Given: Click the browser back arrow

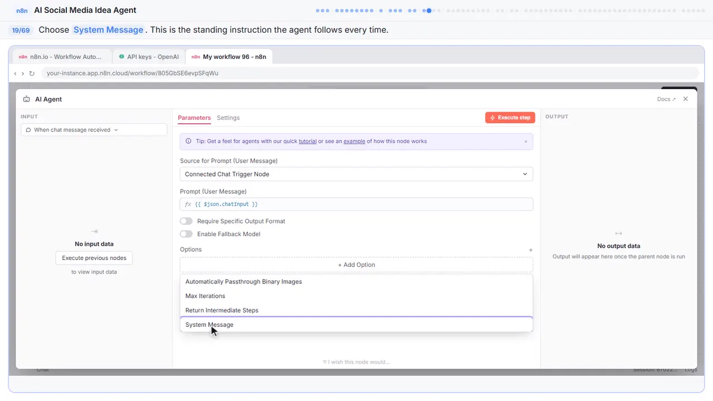Looking at the screenshot, I should point(16,73).
